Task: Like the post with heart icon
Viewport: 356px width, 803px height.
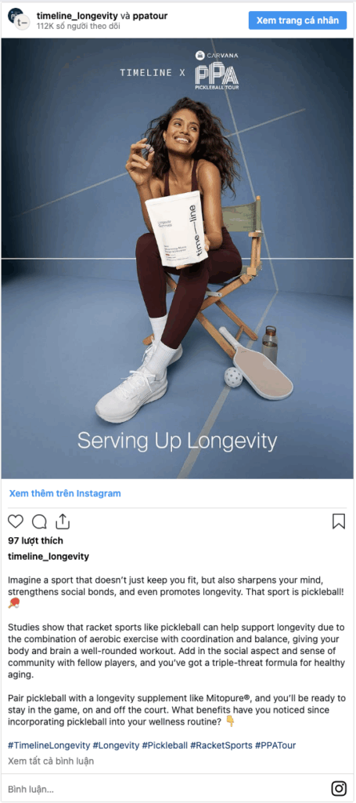Action: [16, 521]
